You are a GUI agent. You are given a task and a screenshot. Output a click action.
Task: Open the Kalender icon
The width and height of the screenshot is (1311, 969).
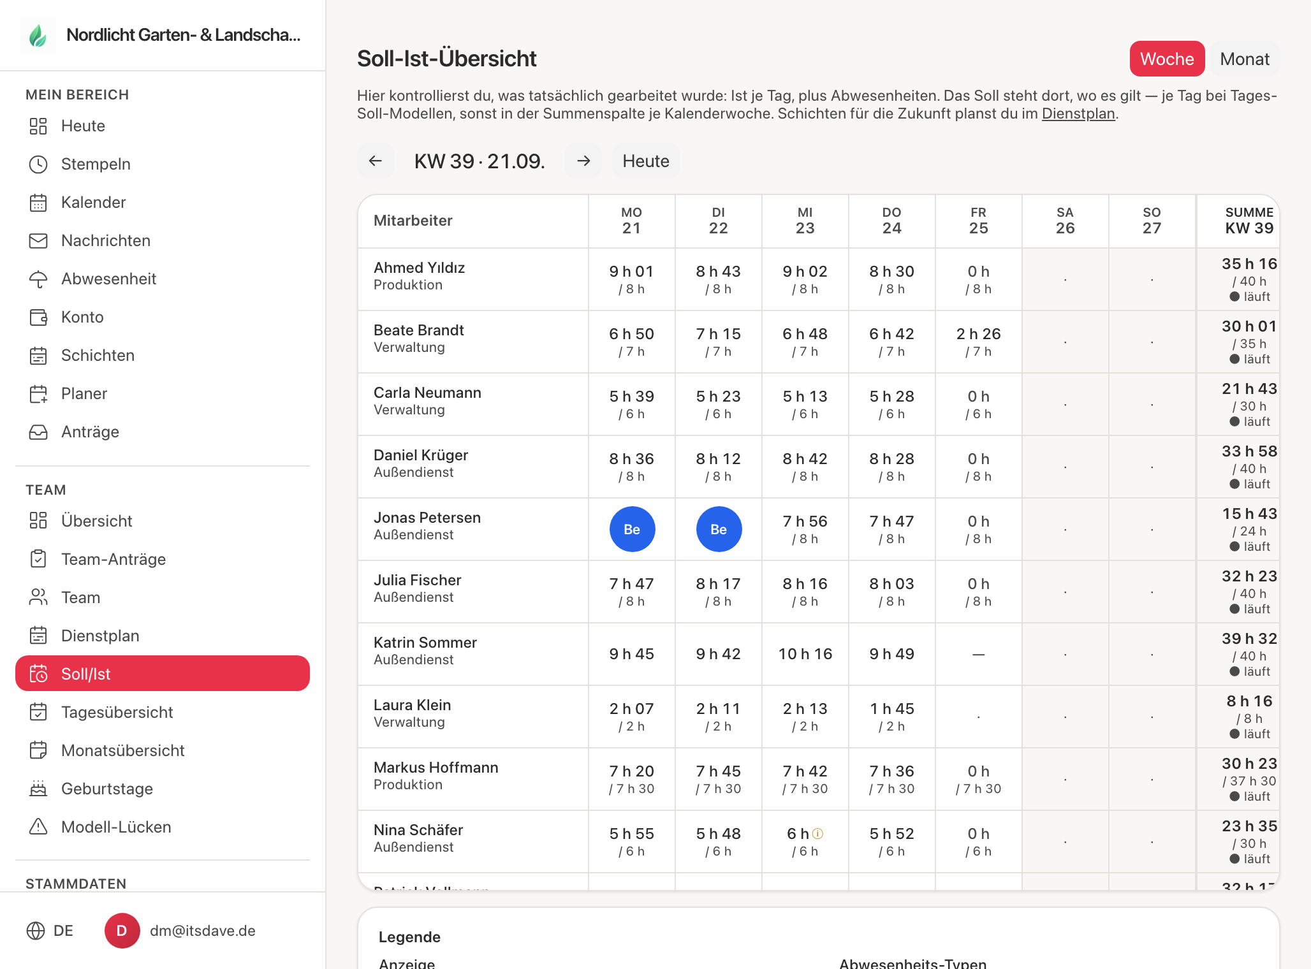coord(38,202)
